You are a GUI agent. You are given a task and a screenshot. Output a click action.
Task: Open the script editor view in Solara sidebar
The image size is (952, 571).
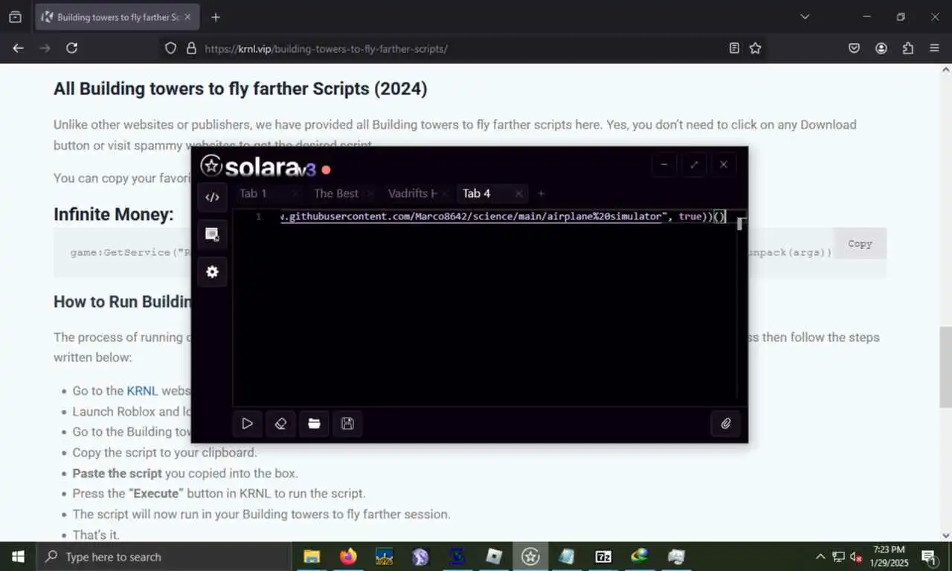pos(212,197)
